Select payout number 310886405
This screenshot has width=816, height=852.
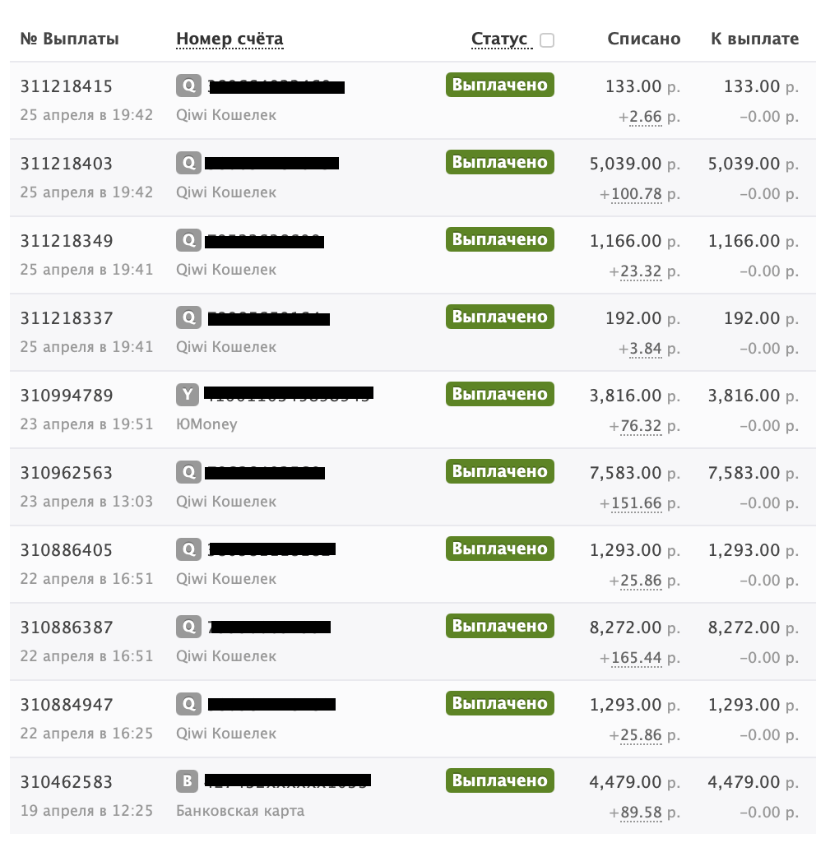[67, 550]
